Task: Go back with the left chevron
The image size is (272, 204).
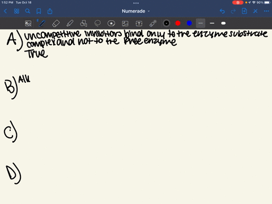Action: (5, 11)
